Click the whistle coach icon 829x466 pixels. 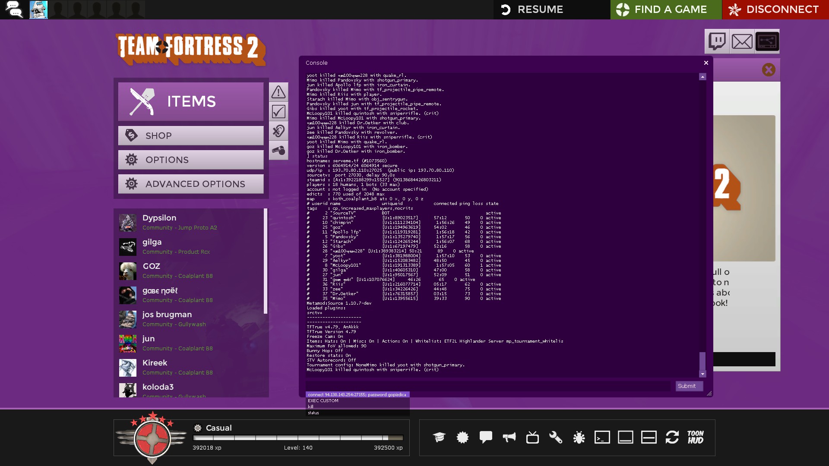pos(278,150)
